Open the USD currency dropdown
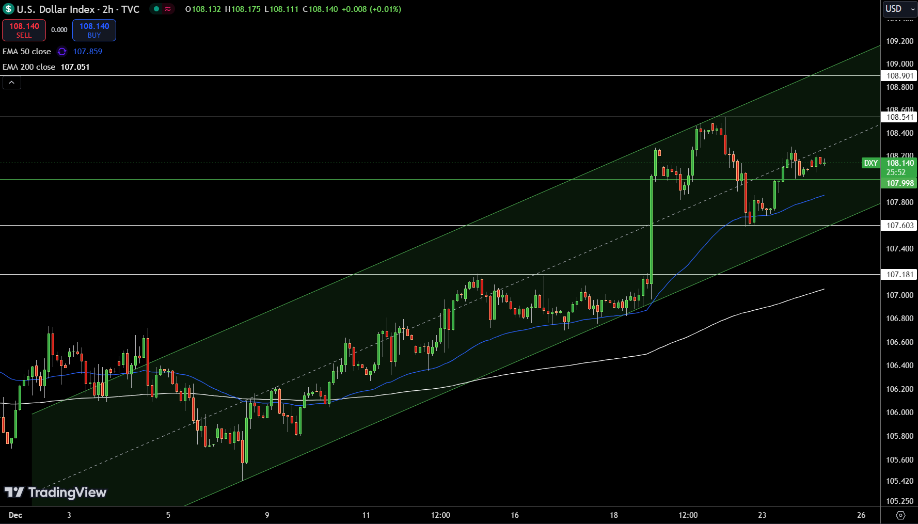 tap(900, 9)
